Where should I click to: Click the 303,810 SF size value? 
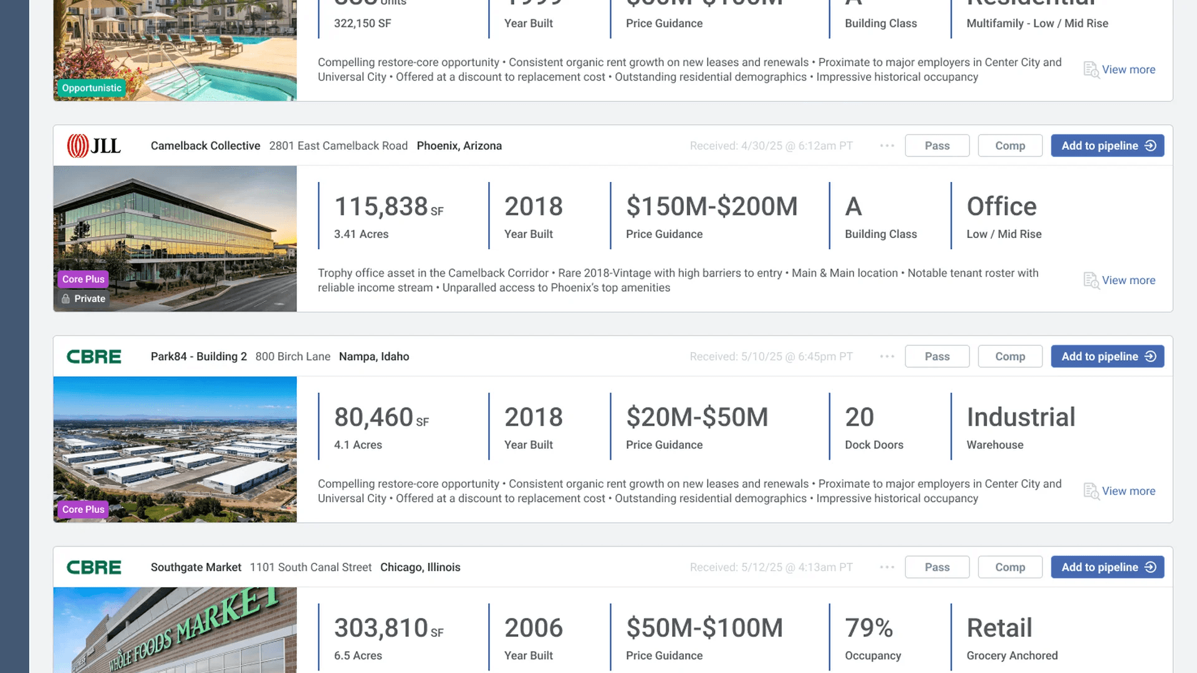point(389,628)
